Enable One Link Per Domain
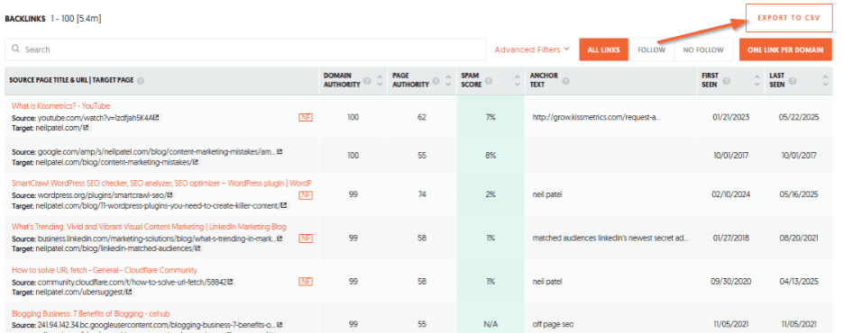Screen dimensions: 844x333 pyautogui.click(x=785, y=49)
